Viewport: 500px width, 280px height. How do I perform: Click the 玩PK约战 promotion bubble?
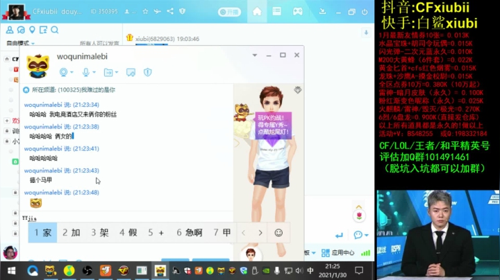274,125
